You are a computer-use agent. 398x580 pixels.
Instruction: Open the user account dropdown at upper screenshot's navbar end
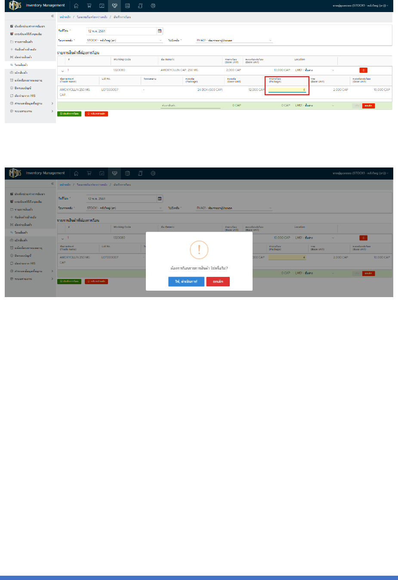361,6
